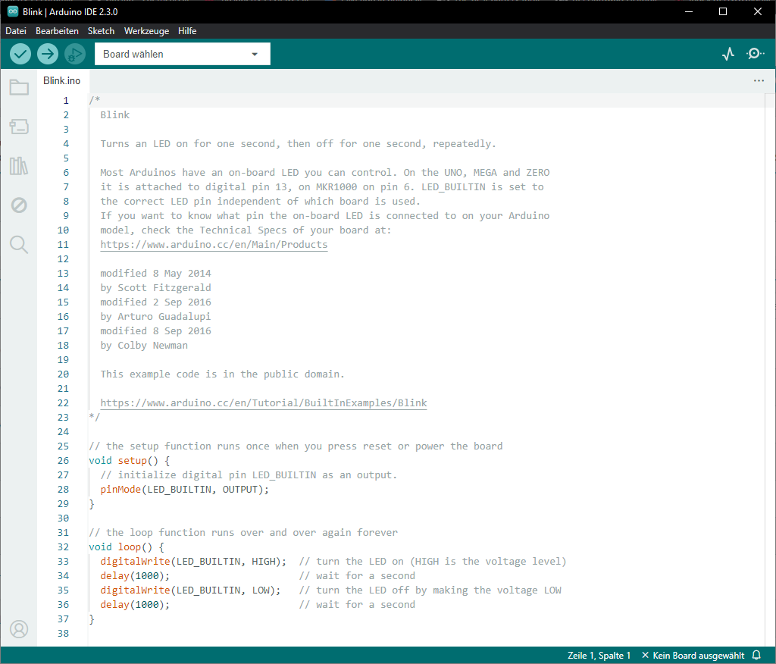776x664 pixels.
Task: Open the Datei menu
Action: [16, 31]
